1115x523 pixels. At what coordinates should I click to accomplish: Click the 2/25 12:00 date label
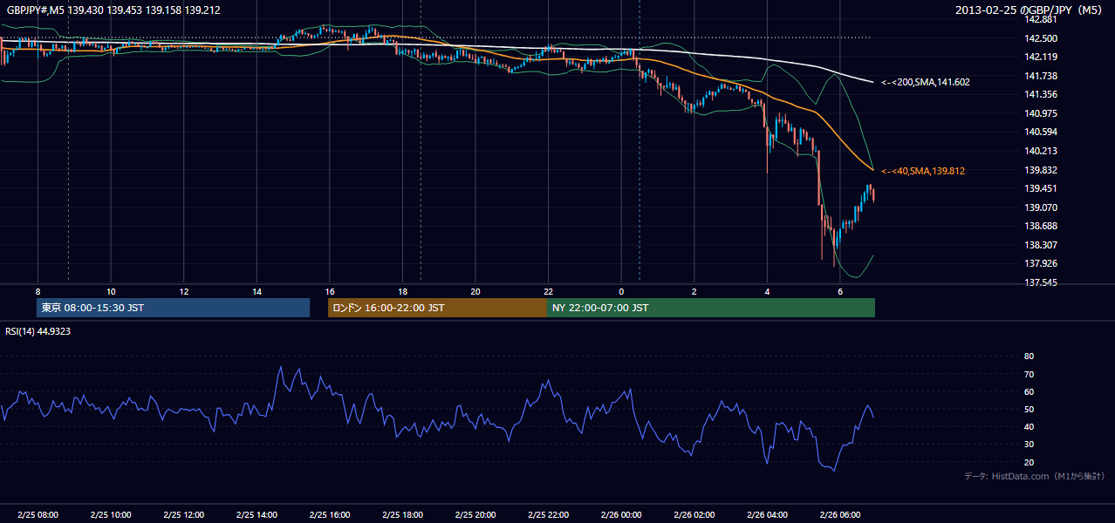(184, 514)
